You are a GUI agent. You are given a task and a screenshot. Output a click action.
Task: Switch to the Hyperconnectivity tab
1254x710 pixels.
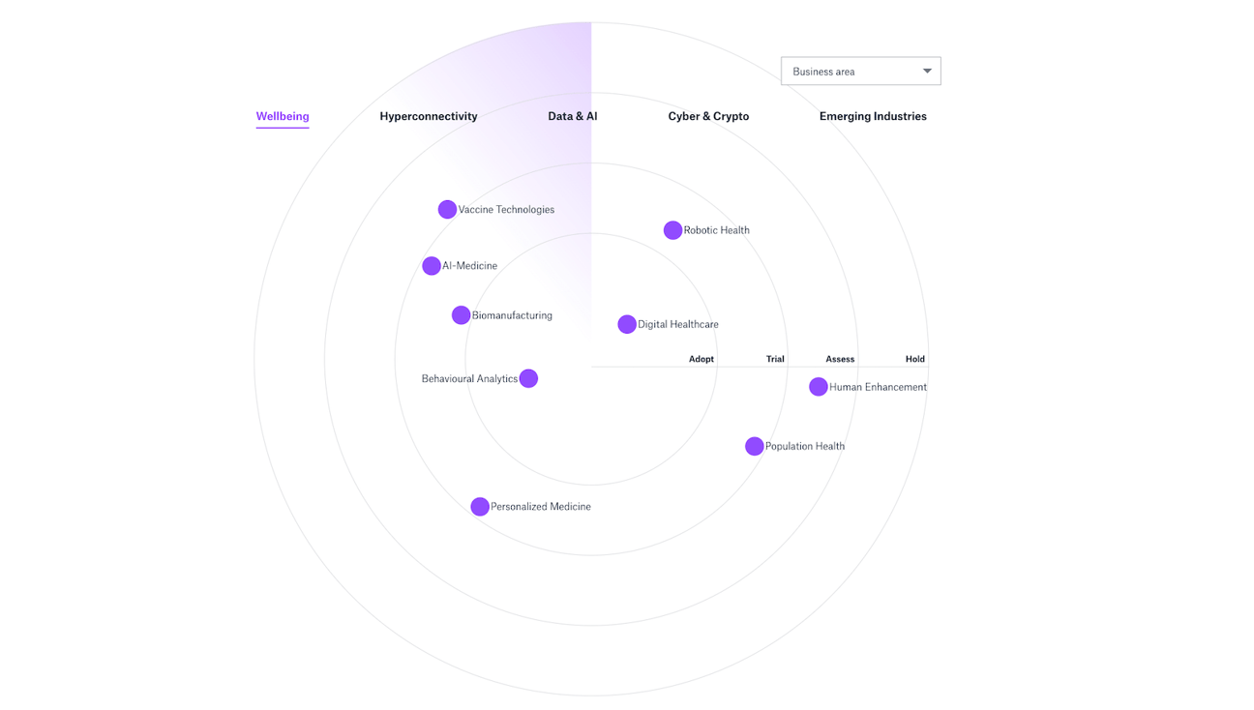click(x=429, y=116)
